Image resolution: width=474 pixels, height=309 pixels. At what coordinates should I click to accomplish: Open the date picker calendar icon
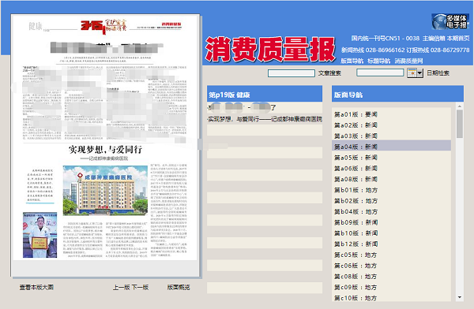pos(412,73)
